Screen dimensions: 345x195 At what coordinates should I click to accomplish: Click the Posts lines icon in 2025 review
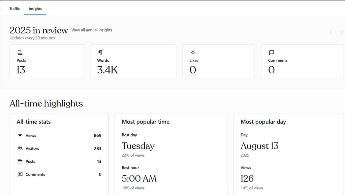click(x=20, y=53)
